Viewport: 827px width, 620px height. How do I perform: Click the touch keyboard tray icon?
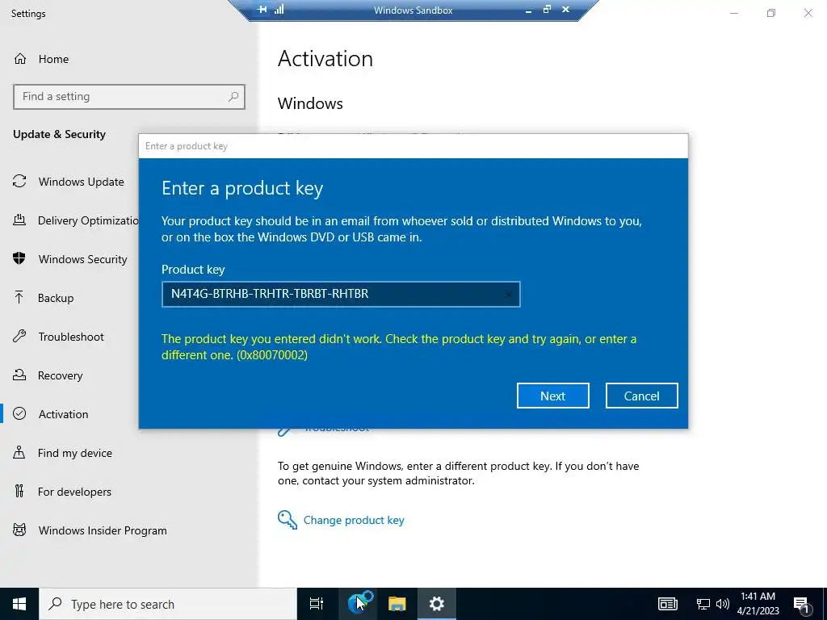668,604
